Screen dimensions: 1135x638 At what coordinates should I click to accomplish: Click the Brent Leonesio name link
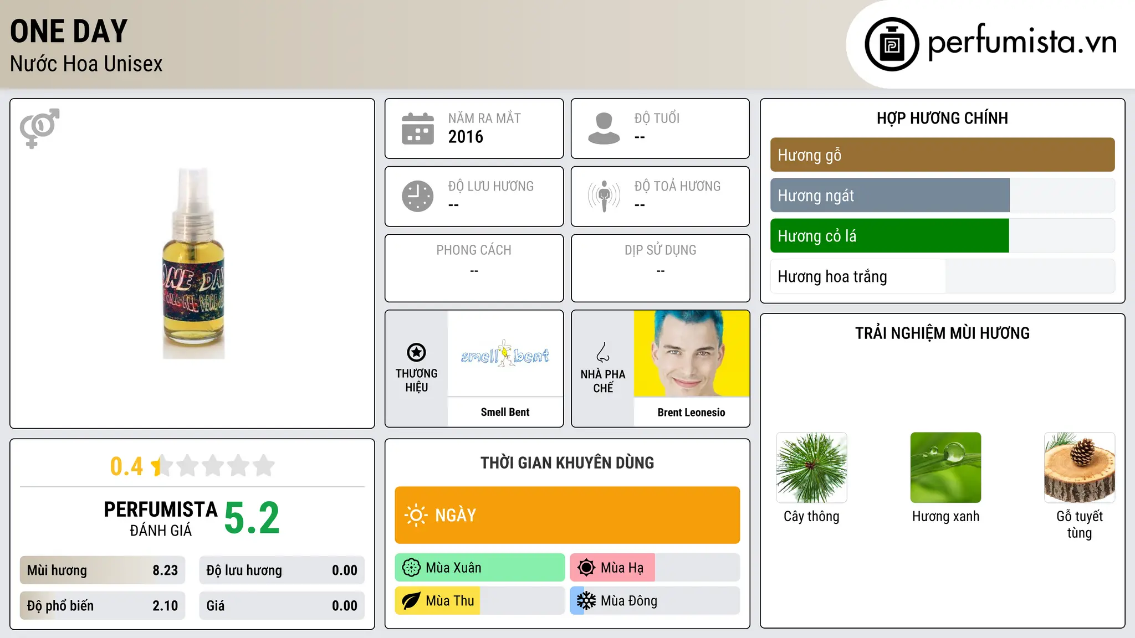click(x=691, y=412)
